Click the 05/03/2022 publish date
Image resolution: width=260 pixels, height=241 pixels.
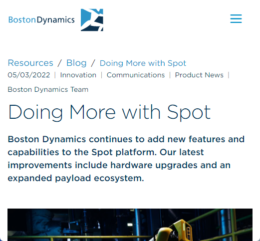click(29, 75)
